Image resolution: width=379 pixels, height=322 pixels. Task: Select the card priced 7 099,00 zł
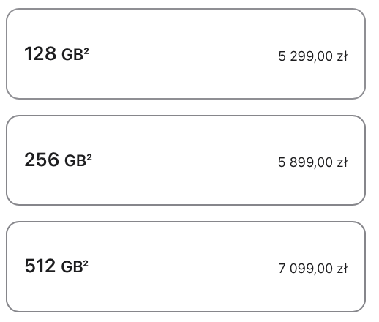coord(186,266)
